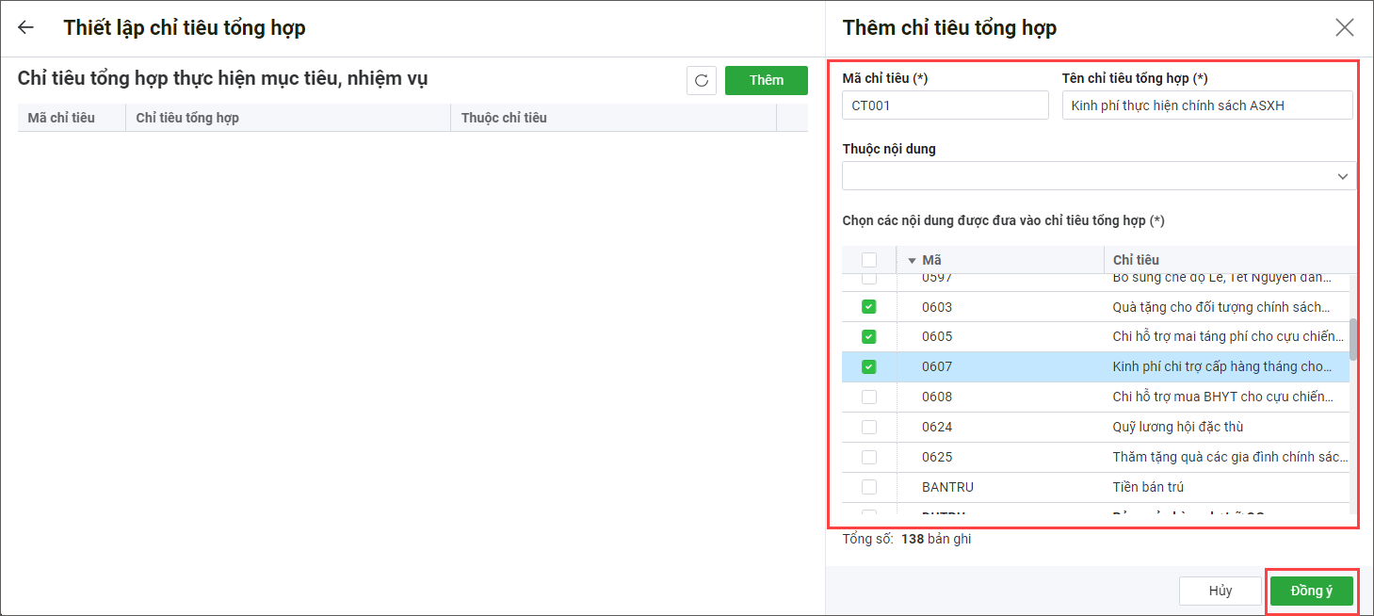Image resolution: width=1374 pixels, height=616 pixels.
Task: Open the Thuộc nội dung dropdown
Action: pos(1098,176)
